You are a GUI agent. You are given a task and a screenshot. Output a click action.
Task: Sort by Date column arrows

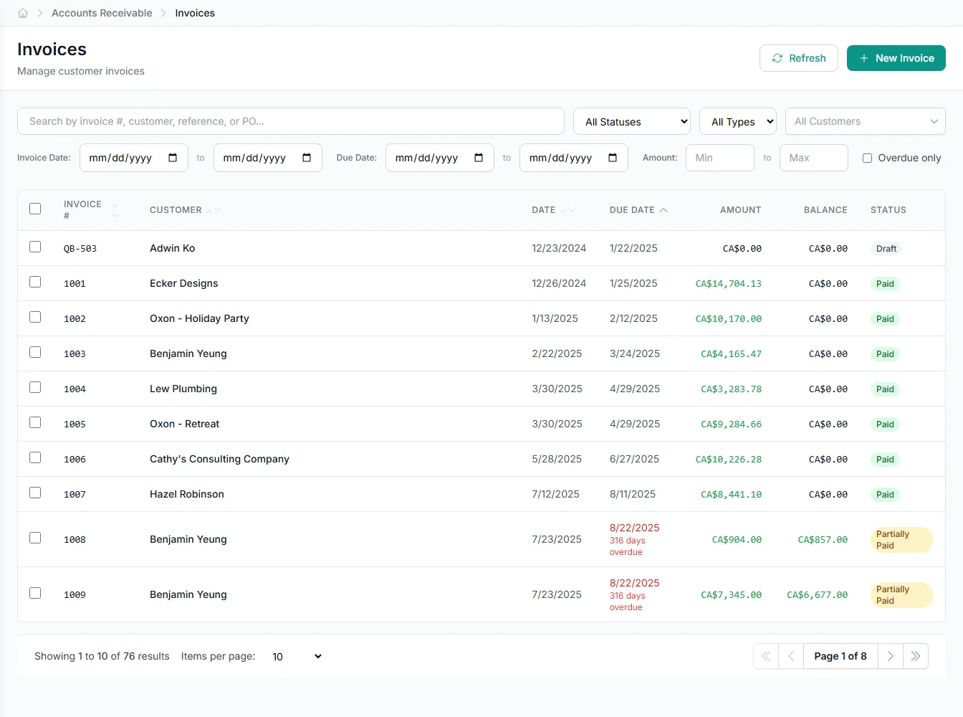[567, 210]
